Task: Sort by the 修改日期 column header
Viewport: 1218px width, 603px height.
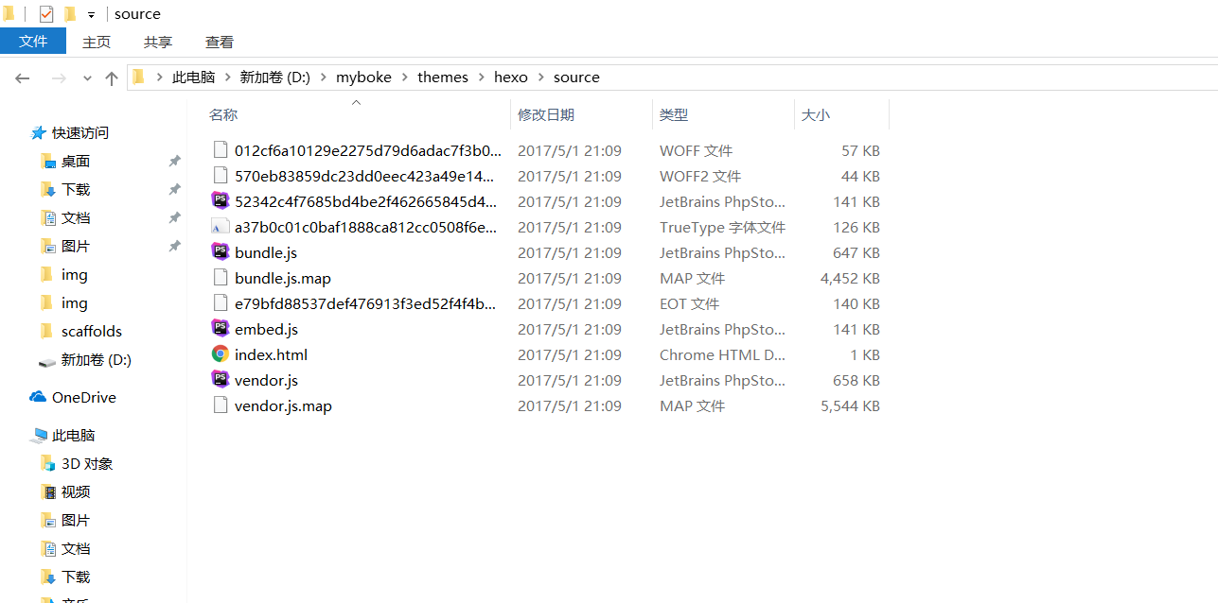Action: point(546,114)
